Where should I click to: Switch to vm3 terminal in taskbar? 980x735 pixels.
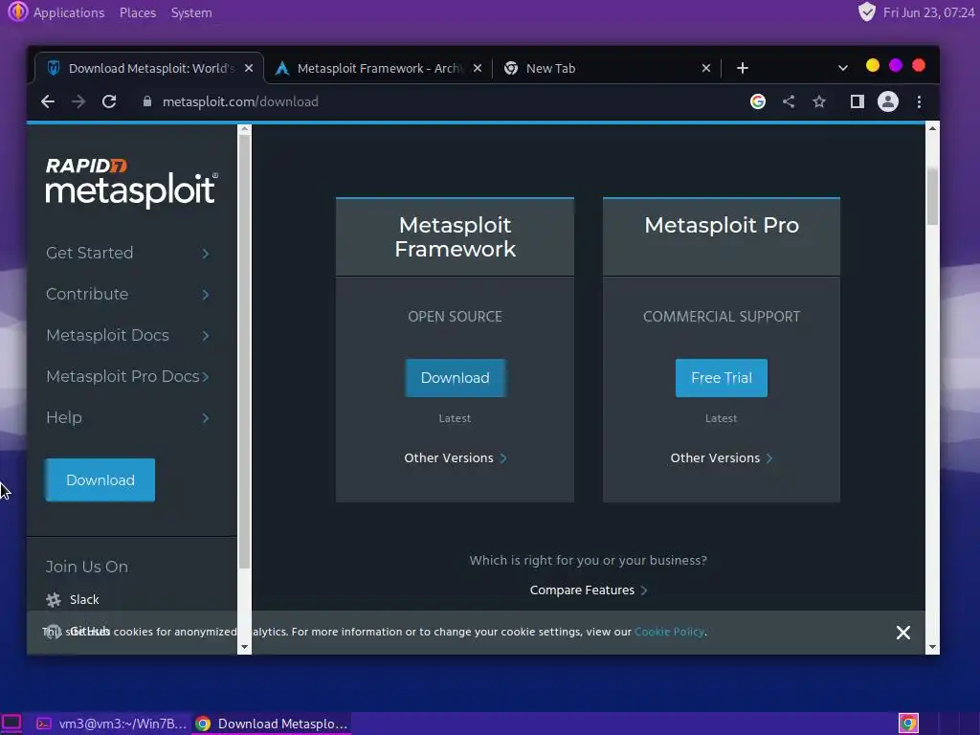tap(111, 724)
